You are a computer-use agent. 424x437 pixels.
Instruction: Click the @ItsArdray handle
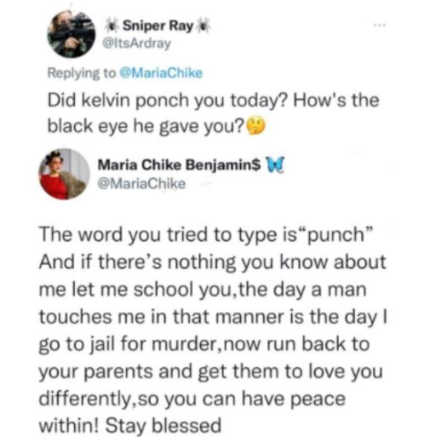click(136, 43)
